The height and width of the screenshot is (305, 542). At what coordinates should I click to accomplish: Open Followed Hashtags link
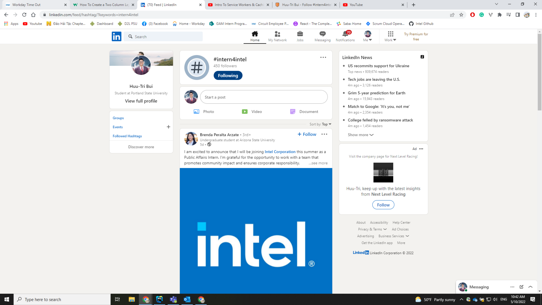127,136
